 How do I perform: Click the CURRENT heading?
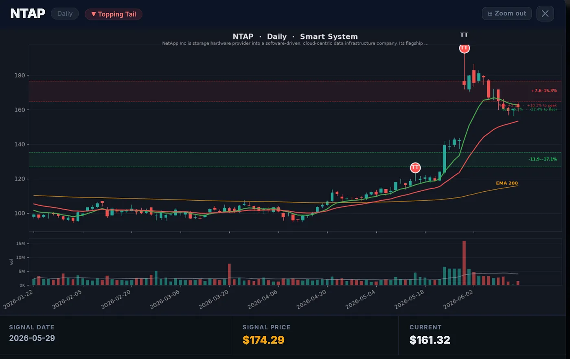point(425,327)
